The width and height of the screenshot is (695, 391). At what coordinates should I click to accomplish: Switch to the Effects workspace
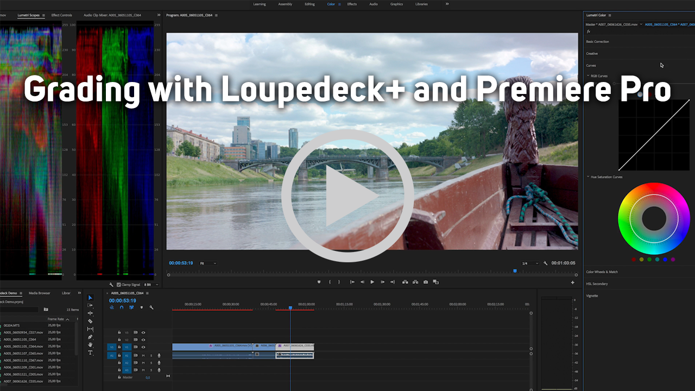coord(352,4)
